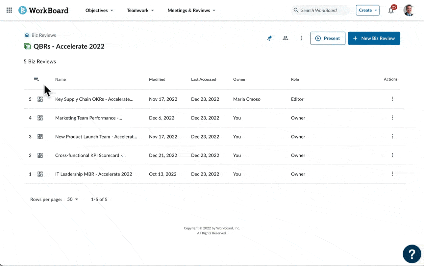Click the dashboard icon of Marketing Team Performance
The width and height of the screenshot is (424, 266).
click(x=40, y=118)
